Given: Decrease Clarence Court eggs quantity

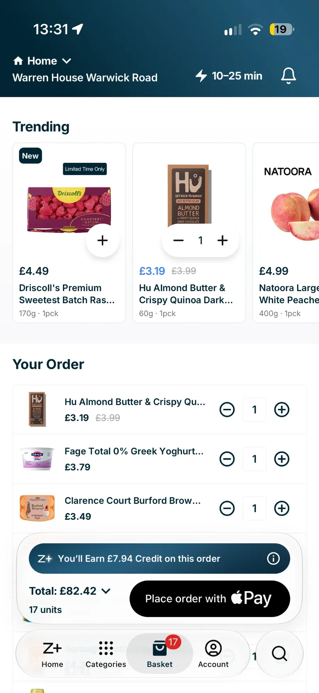Looking at the screenshot, I should pyautogui.click(x=227, y=508).
